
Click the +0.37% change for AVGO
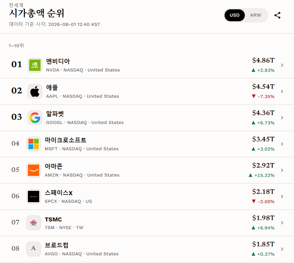263,254
